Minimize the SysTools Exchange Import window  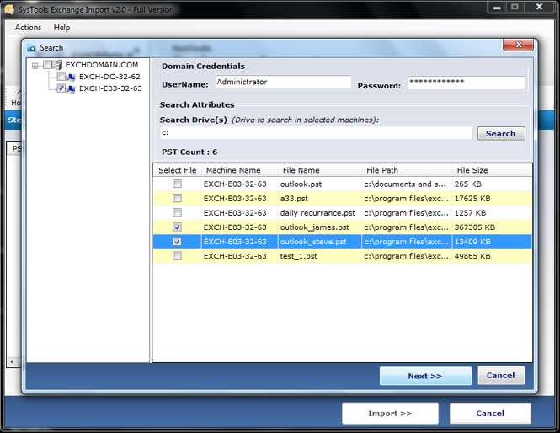click(x=497, y=7)
